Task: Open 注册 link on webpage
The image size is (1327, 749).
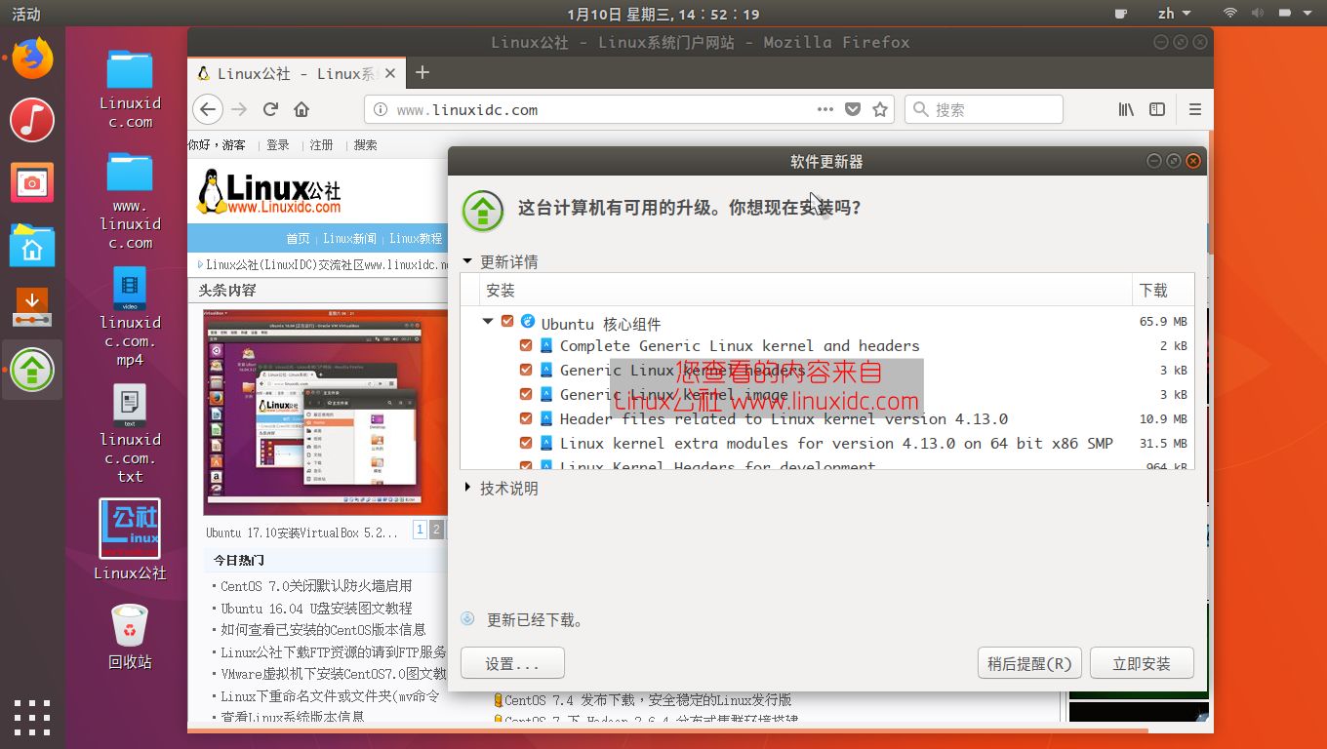Action: tap(321, 144)
